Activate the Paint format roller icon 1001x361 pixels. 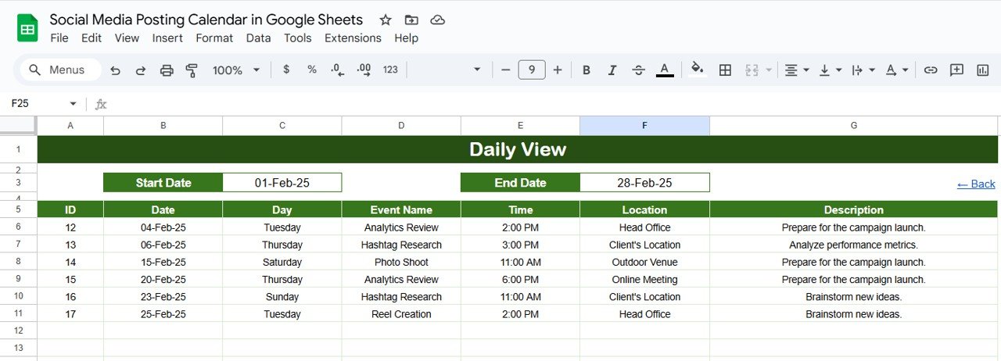click(192, 70)
